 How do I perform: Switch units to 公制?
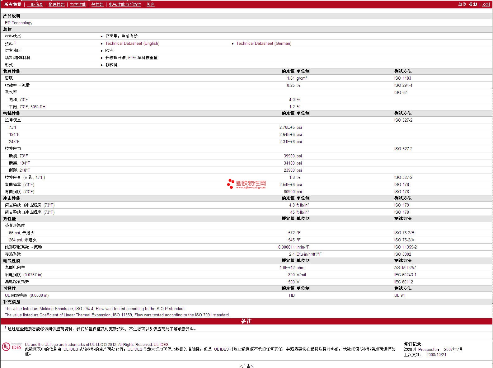(486, 4)
